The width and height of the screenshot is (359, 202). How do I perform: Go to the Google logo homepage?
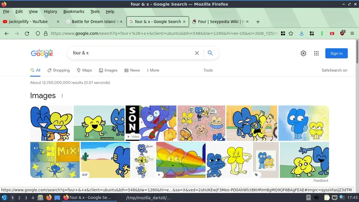pos(42,53)
